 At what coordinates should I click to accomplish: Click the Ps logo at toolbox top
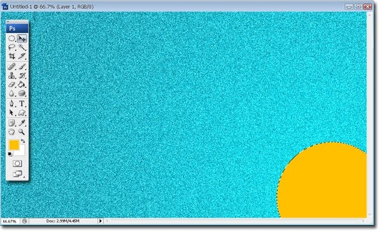pyautogui.click(x=17, y=28)
